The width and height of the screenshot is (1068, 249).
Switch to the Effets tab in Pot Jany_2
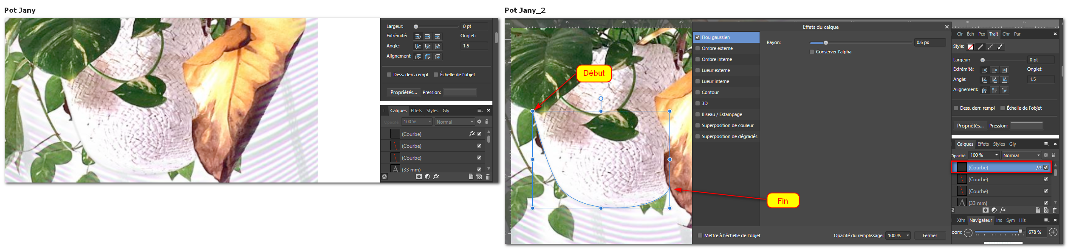coord(983,144)
